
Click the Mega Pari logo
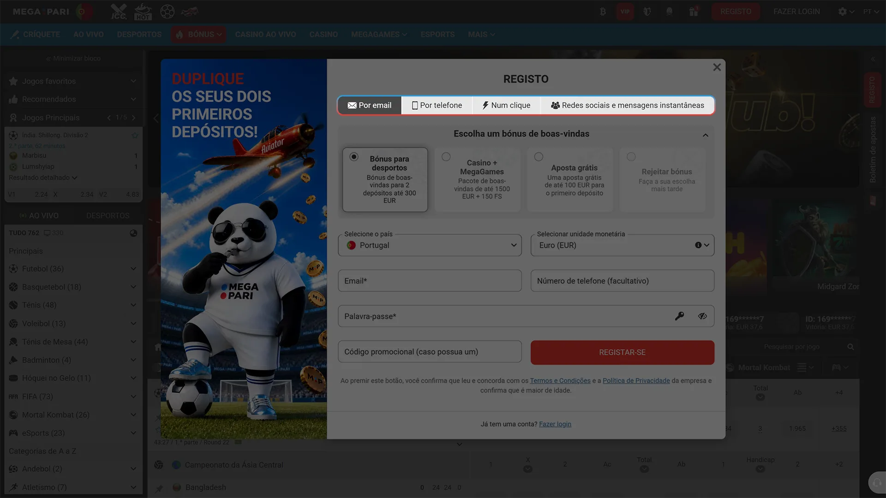click(x=41, y=12)
